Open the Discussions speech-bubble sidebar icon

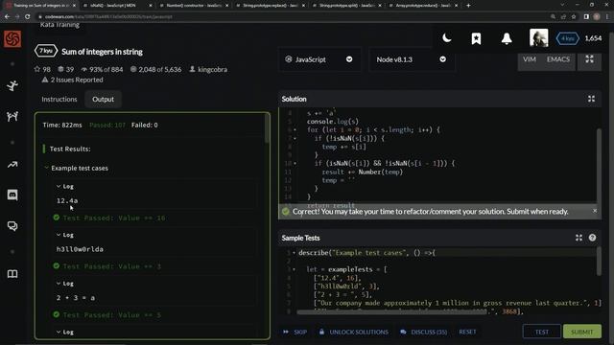point(12,226)
